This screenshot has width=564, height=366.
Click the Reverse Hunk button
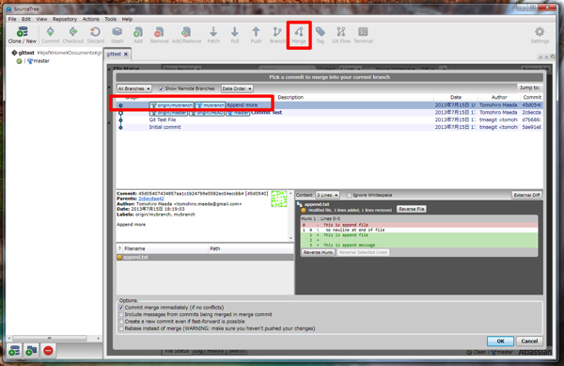click(x=318, y=252)
